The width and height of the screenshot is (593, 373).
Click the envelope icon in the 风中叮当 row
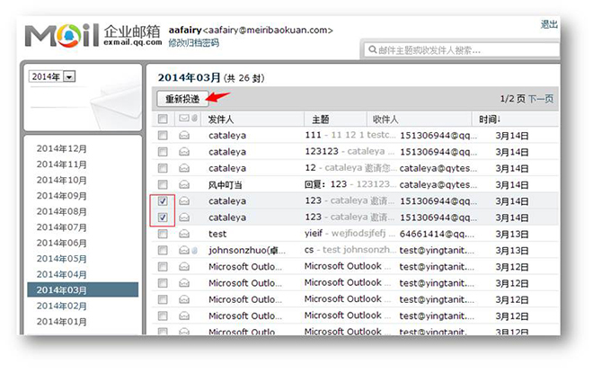pos(184,184)
